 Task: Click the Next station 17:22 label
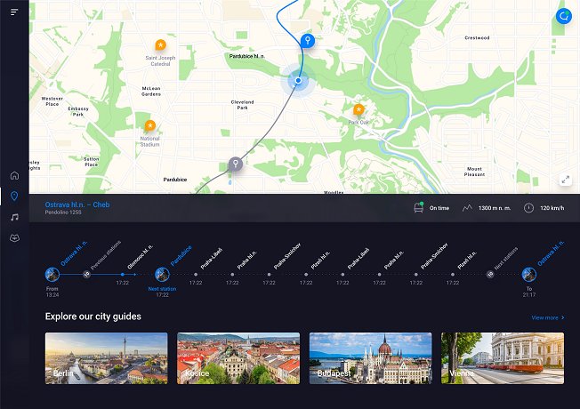162,292
